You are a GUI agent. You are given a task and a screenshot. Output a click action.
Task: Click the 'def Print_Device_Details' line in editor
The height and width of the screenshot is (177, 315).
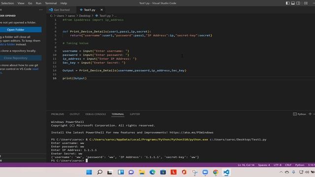pos(107,31)
